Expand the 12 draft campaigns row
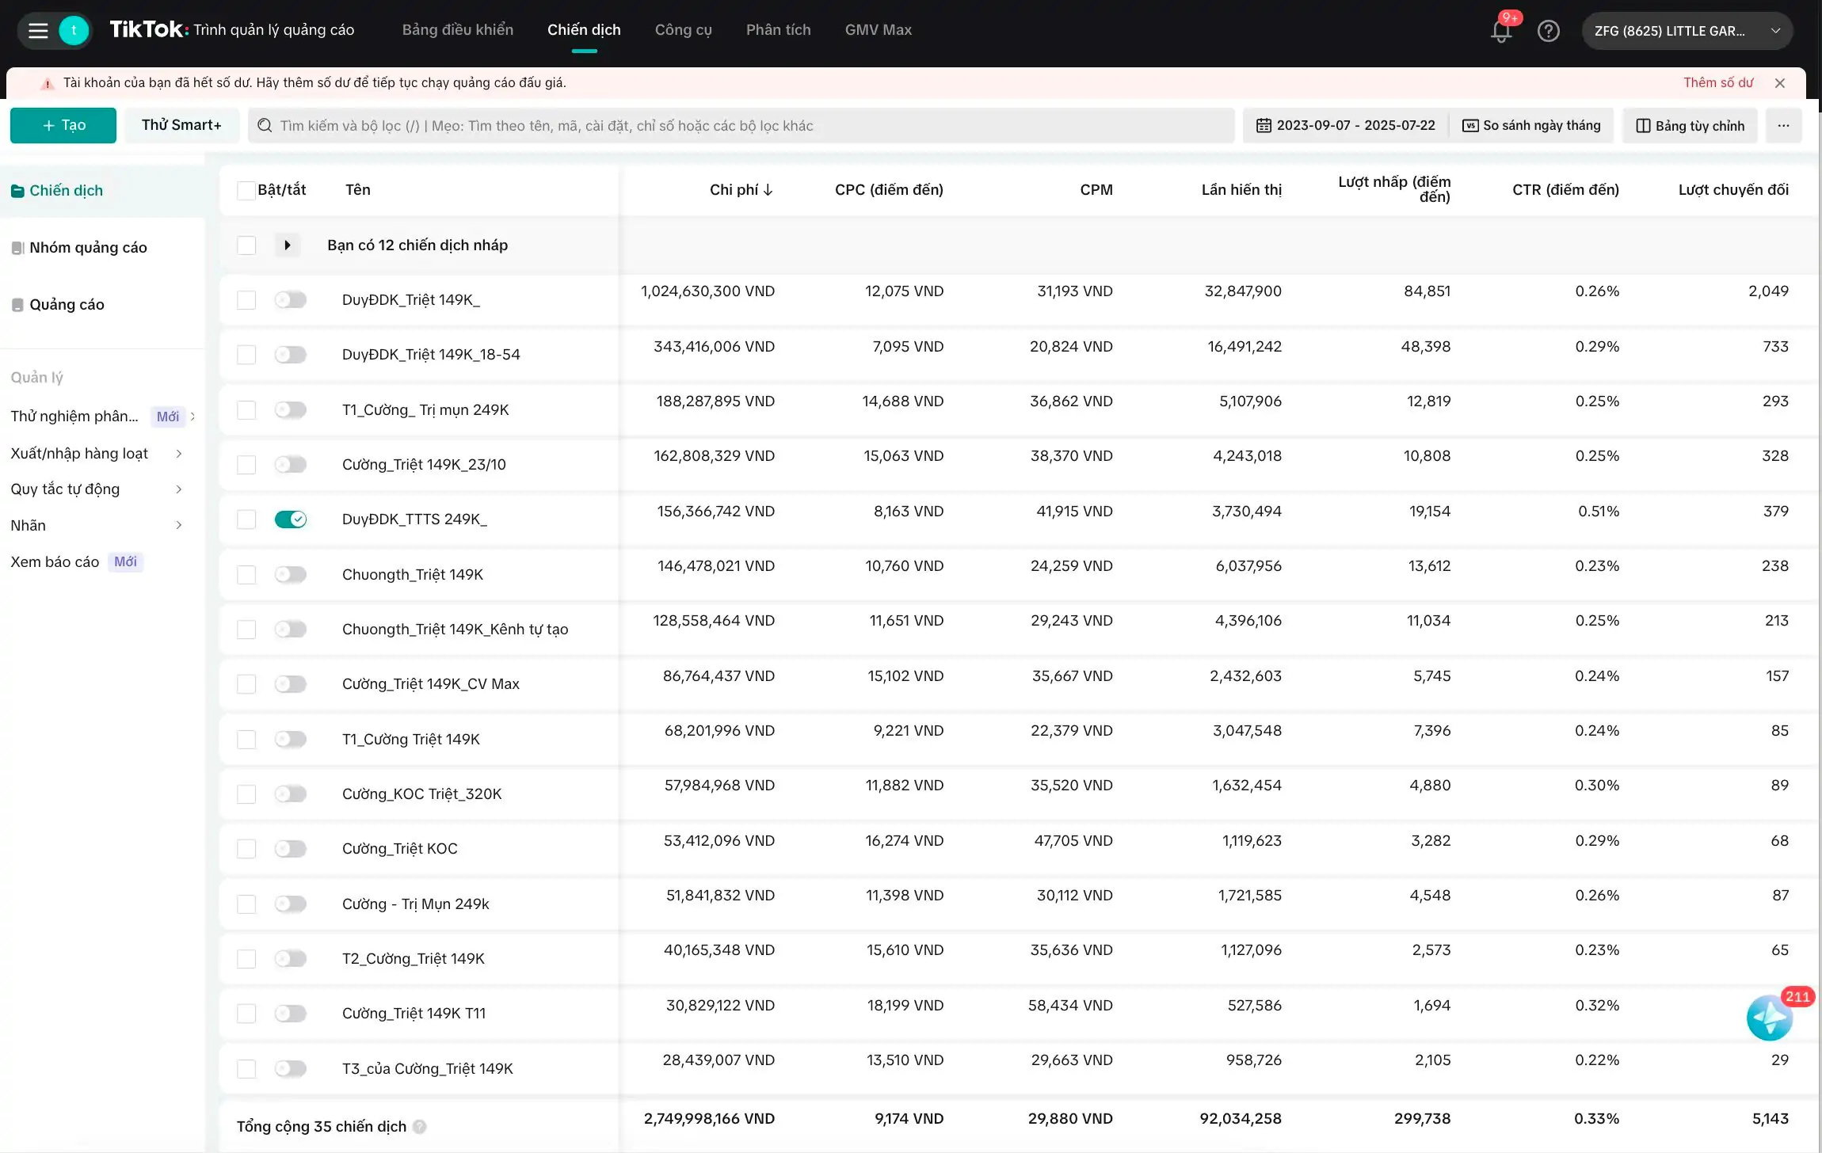1822x1153 pixels. coord(288,245)
